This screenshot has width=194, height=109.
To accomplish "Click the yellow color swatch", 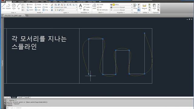I will (114, 5).
